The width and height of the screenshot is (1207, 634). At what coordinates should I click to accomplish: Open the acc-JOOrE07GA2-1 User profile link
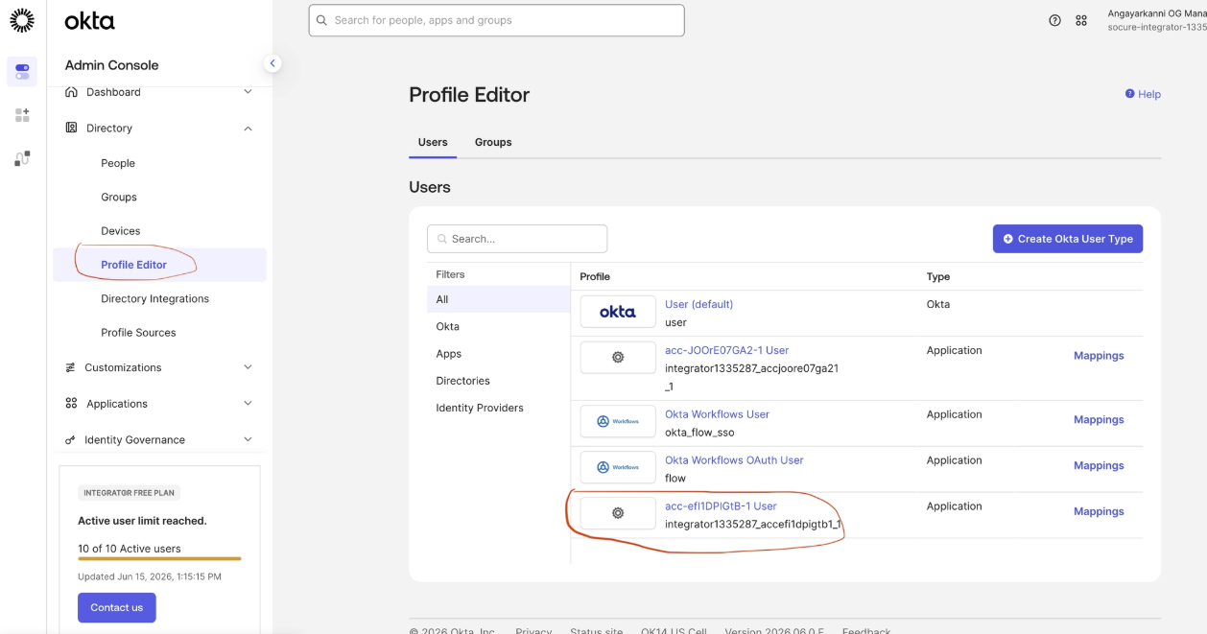(726, 350)
